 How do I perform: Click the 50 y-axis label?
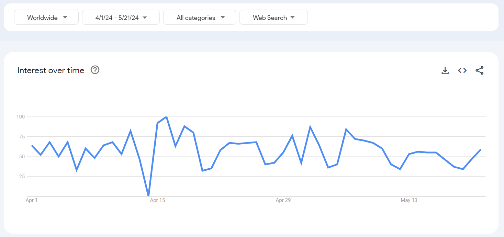[x=22, y=157]
